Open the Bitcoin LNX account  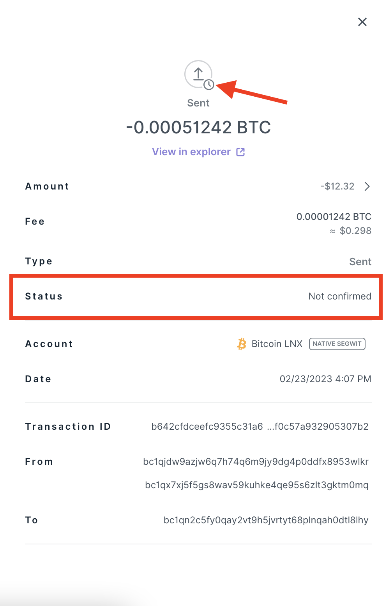(277, 344)
